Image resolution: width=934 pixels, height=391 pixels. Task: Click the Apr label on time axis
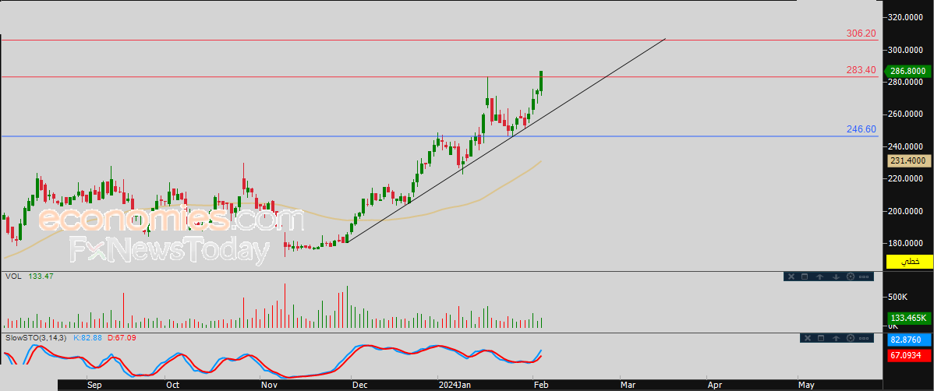coord(713,385)
